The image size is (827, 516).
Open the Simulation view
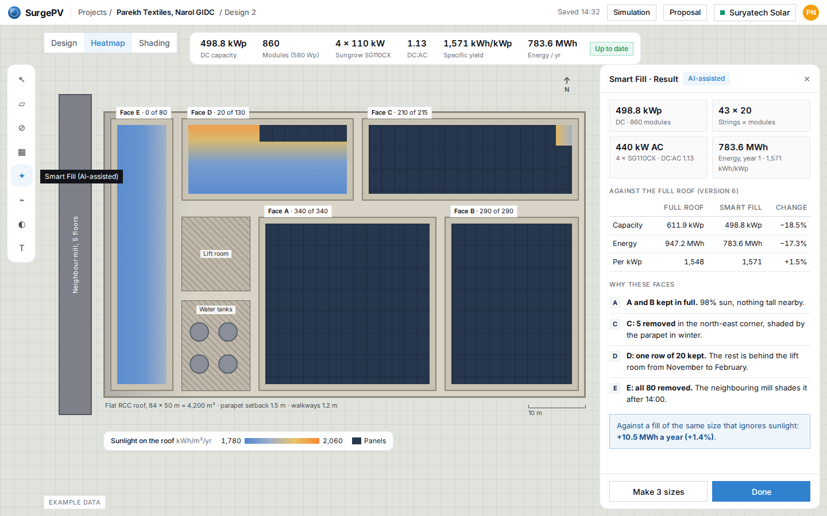(x=632, y=13)
